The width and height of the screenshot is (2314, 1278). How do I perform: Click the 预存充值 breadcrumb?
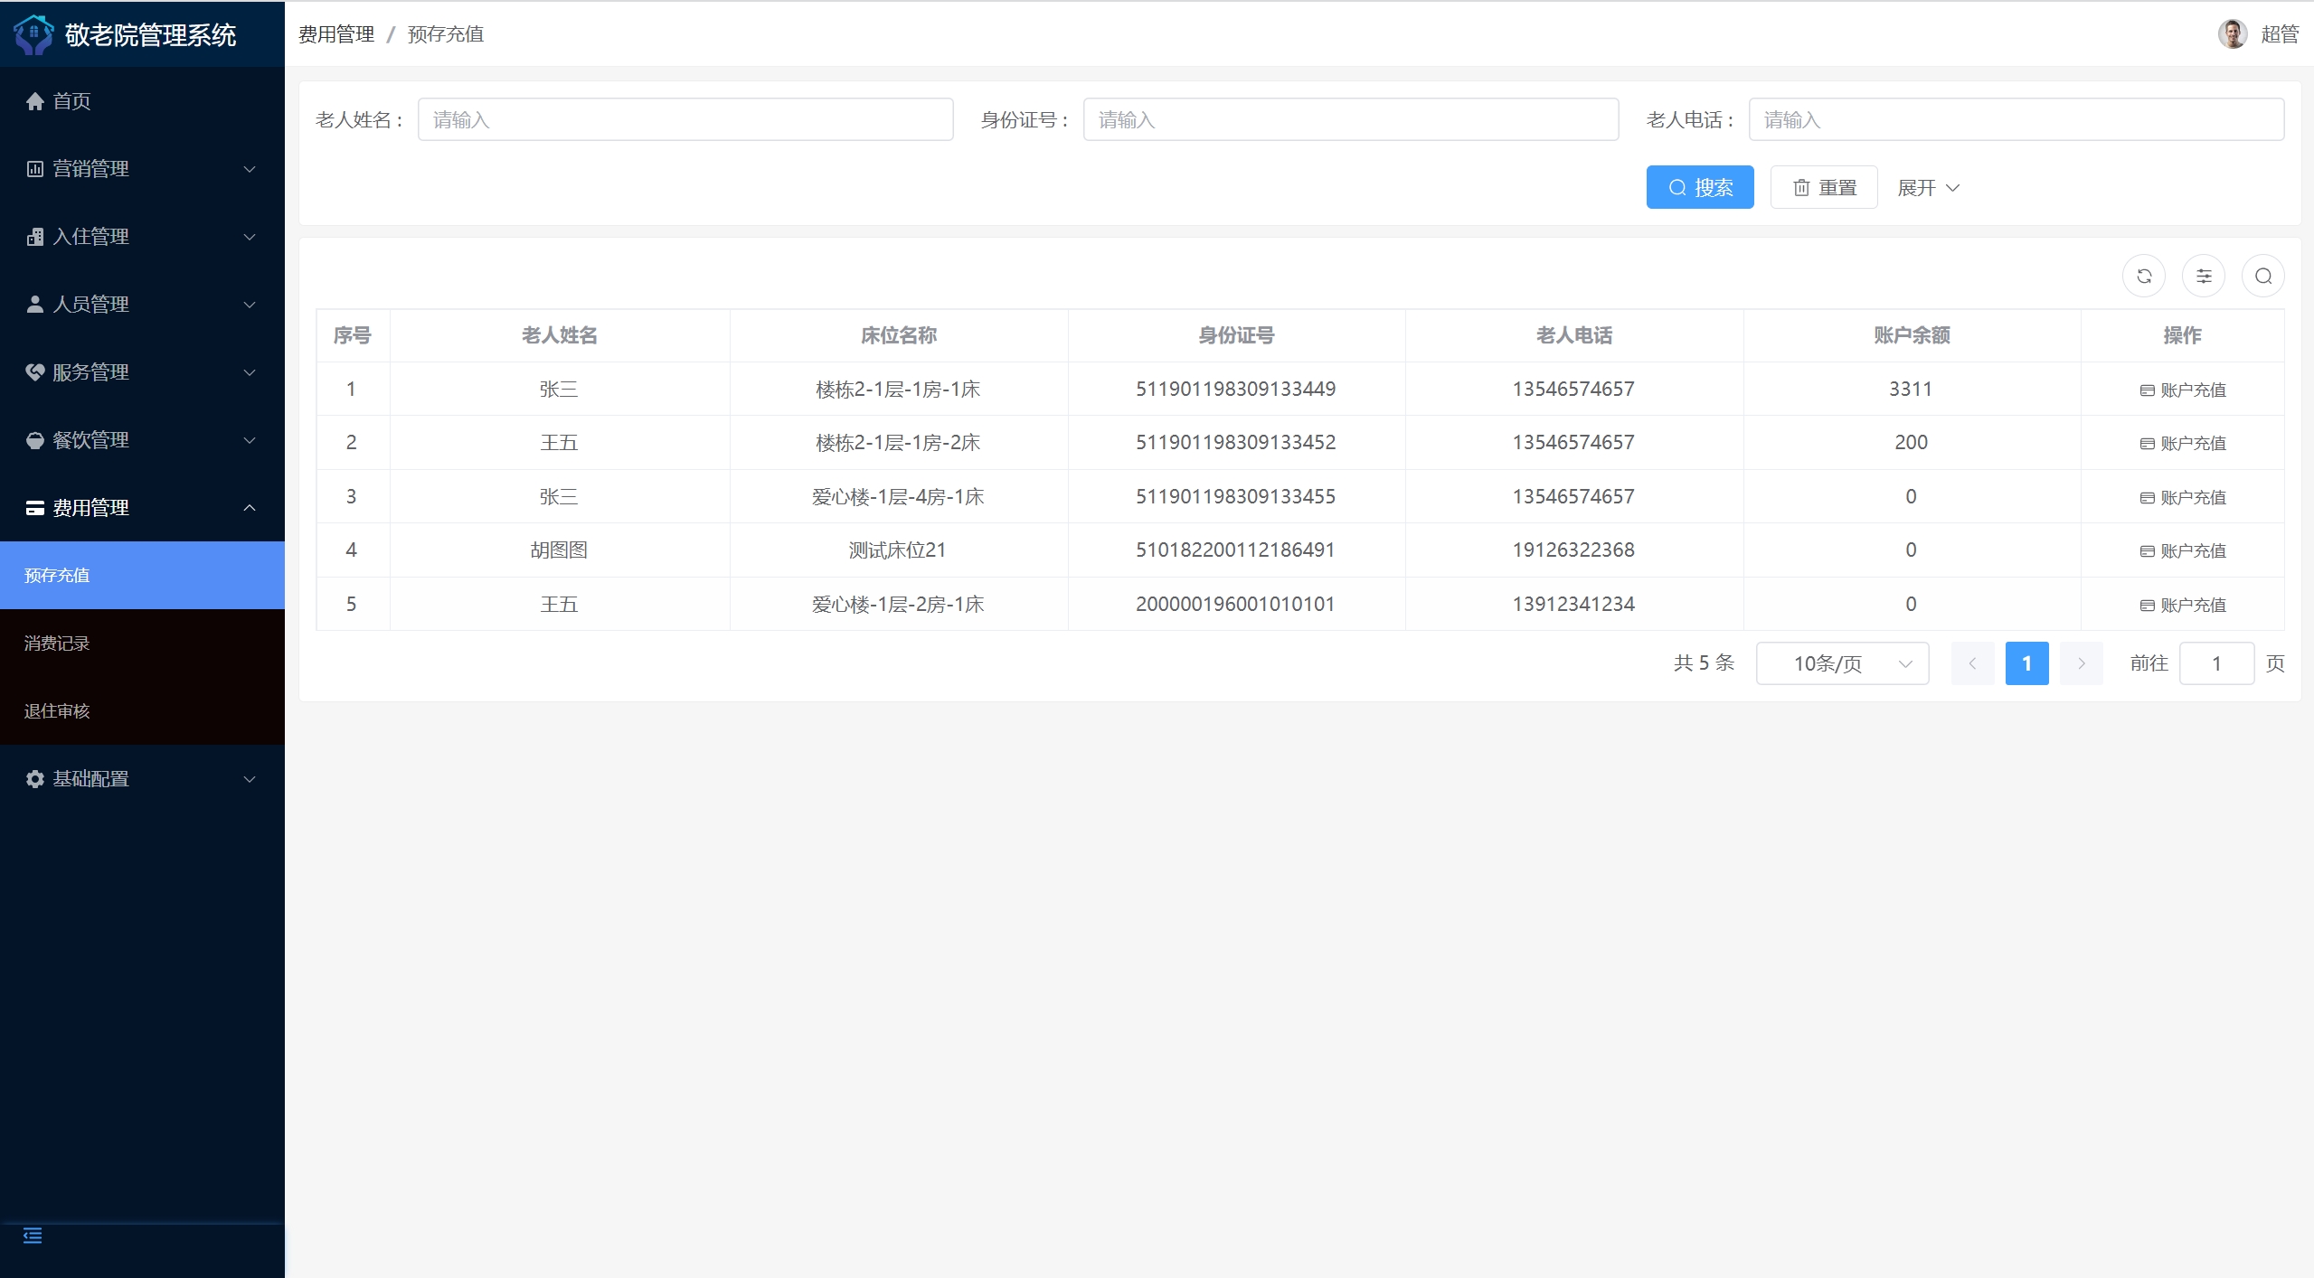[x=446, y=34]
